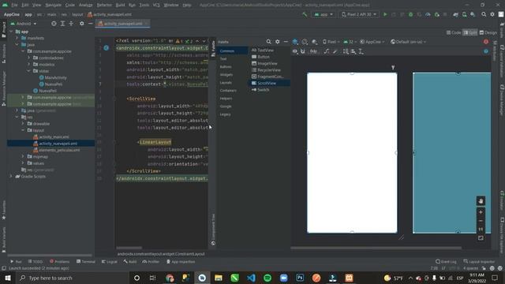Select RecyclerView widget in the Palette
Viewport: 505px width, 284px height.
[x=269, y=70]
